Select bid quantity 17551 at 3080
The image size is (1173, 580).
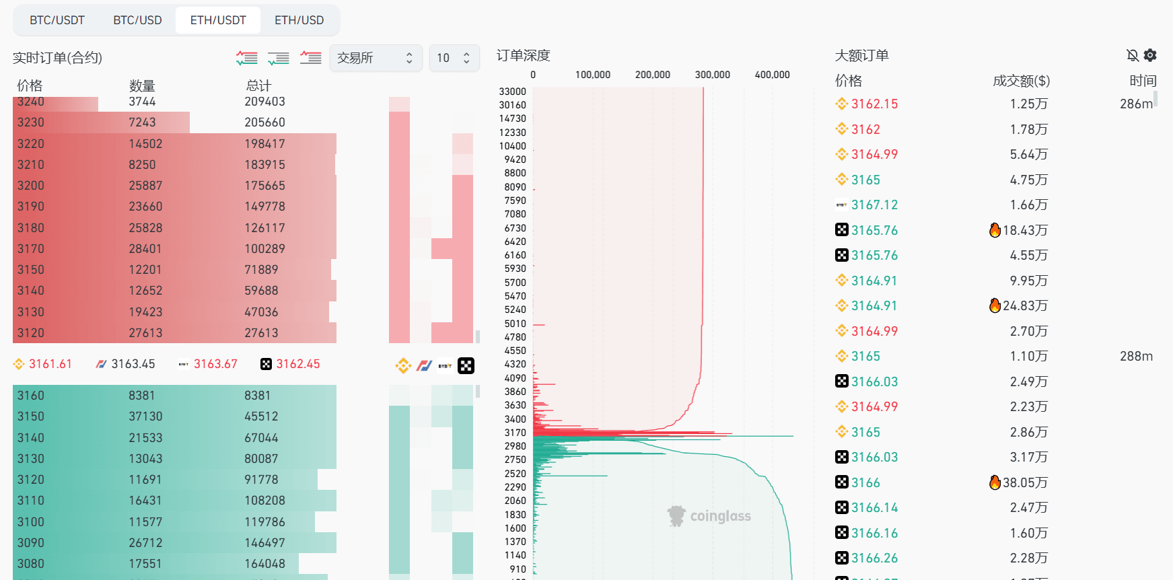[x=145, y=564]
